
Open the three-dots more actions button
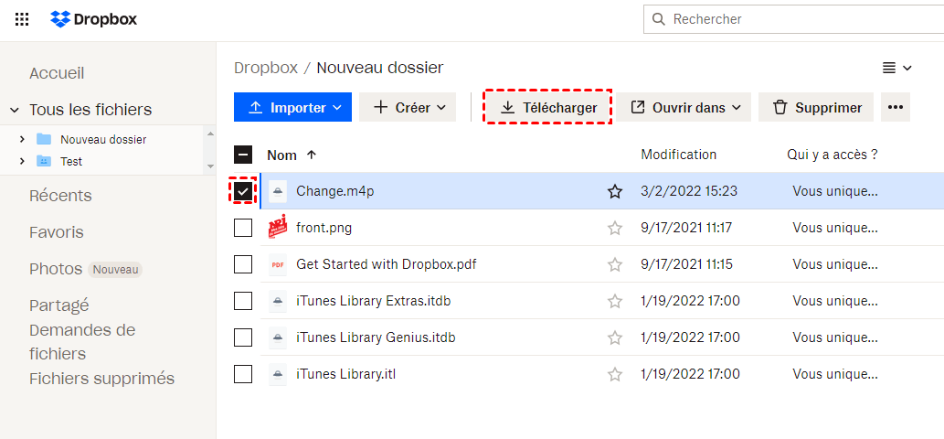896,107
